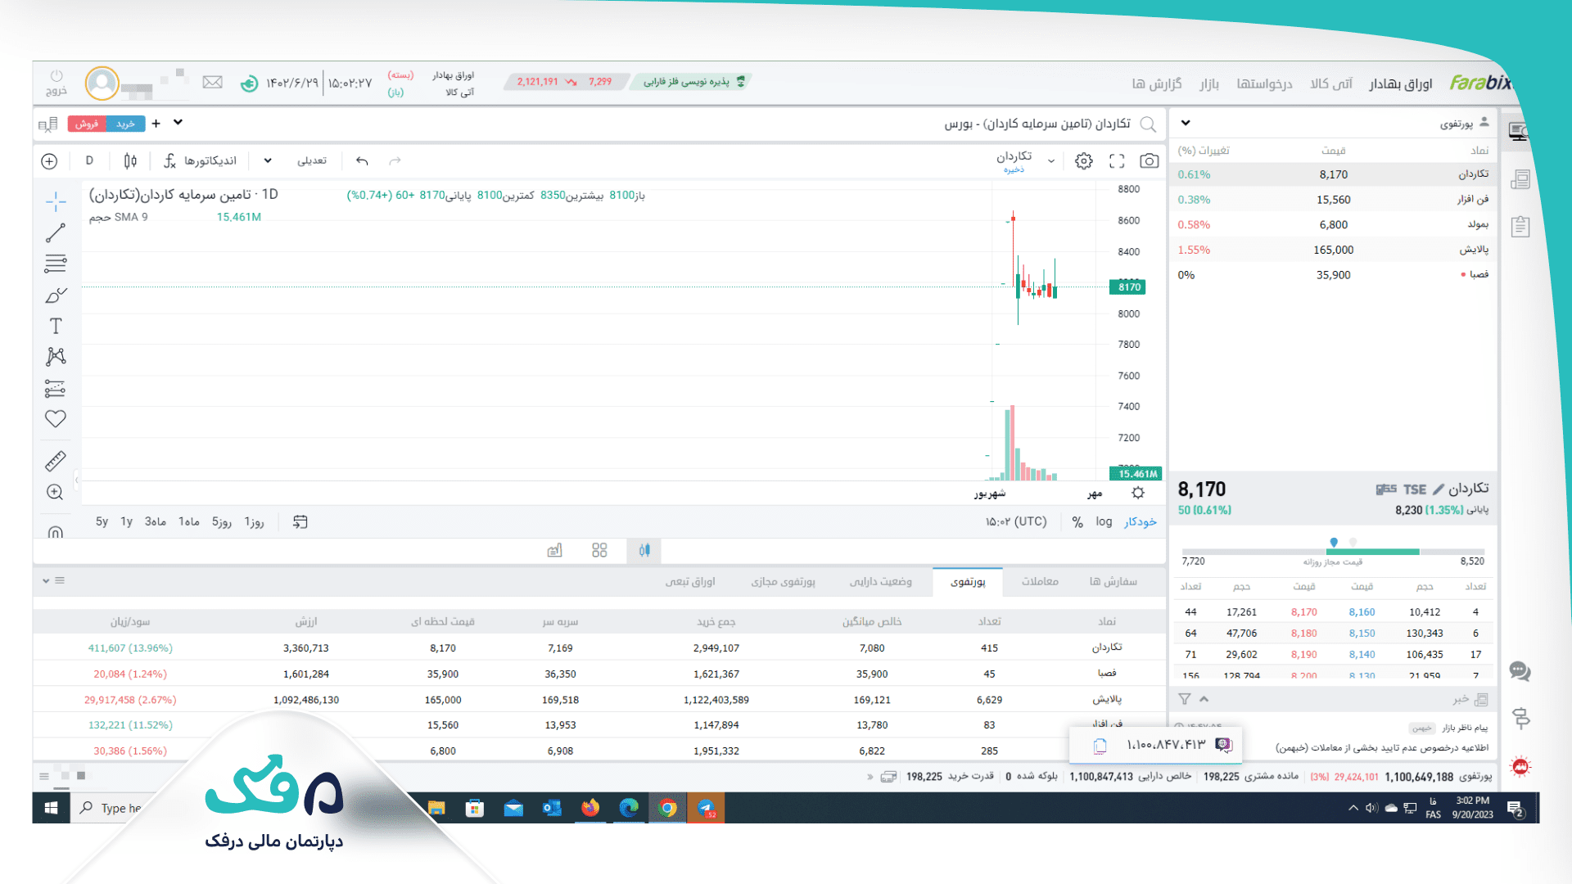Open the chart patterns tool
The width and height of the screenshot is (1572, 884).
pos(56,357)
